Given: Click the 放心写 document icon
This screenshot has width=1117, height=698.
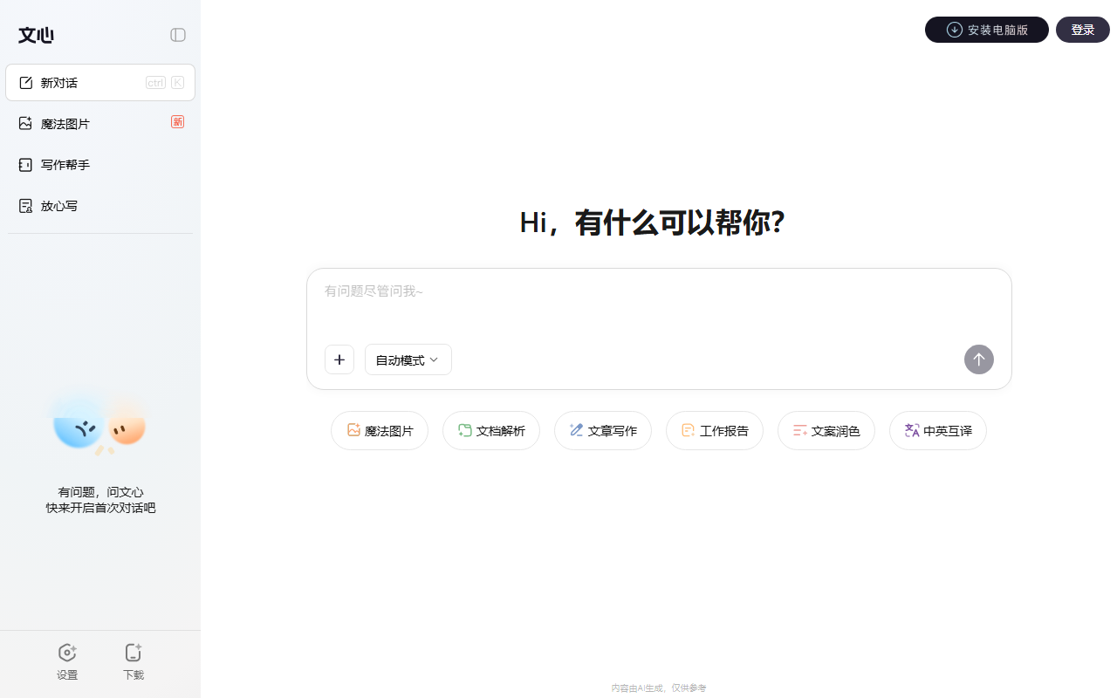Looking at the screenshot, I should coord(25,206).
